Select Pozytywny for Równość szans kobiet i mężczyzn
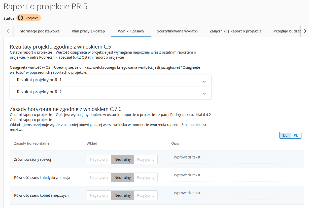This screenshot has height=208, width=309. tap(146, 195)
